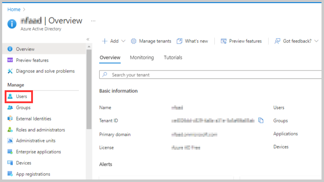The height and width of the screenshot is (182, 324).
Task: Click the Search your tenant field
Action: [x=211, y=75]
